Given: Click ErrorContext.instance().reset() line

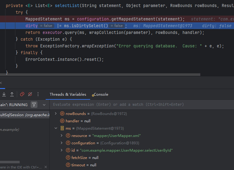Looking at the screenshot, I should coord(64,59).
